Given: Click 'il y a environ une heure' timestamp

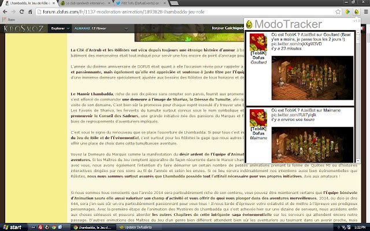Looking at the screenshot, I should tap(293, 120).
